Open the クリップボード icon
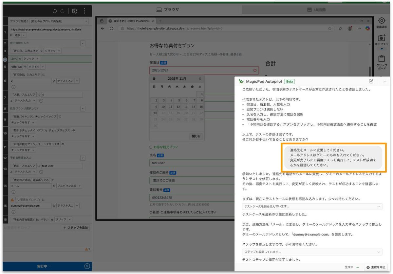The image size is (393, 274). coord(382,59)
